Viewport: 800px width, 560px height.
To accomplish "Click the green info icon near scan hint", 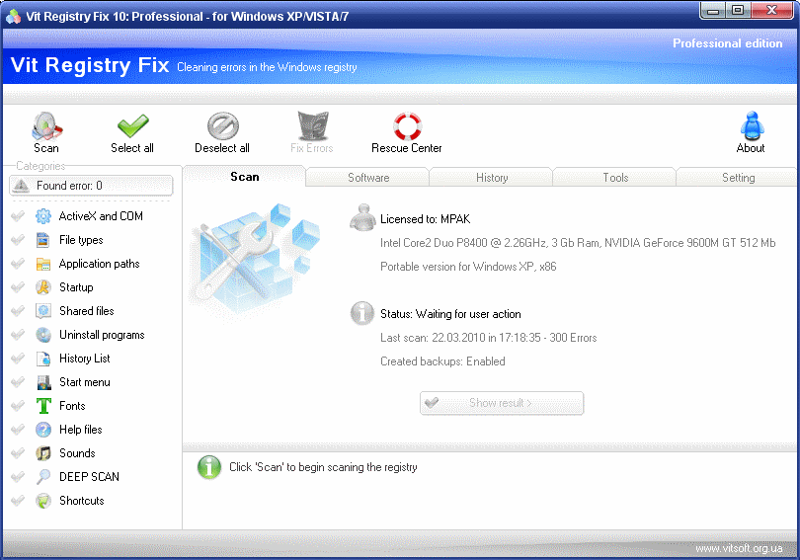I will tap(209, 467).
